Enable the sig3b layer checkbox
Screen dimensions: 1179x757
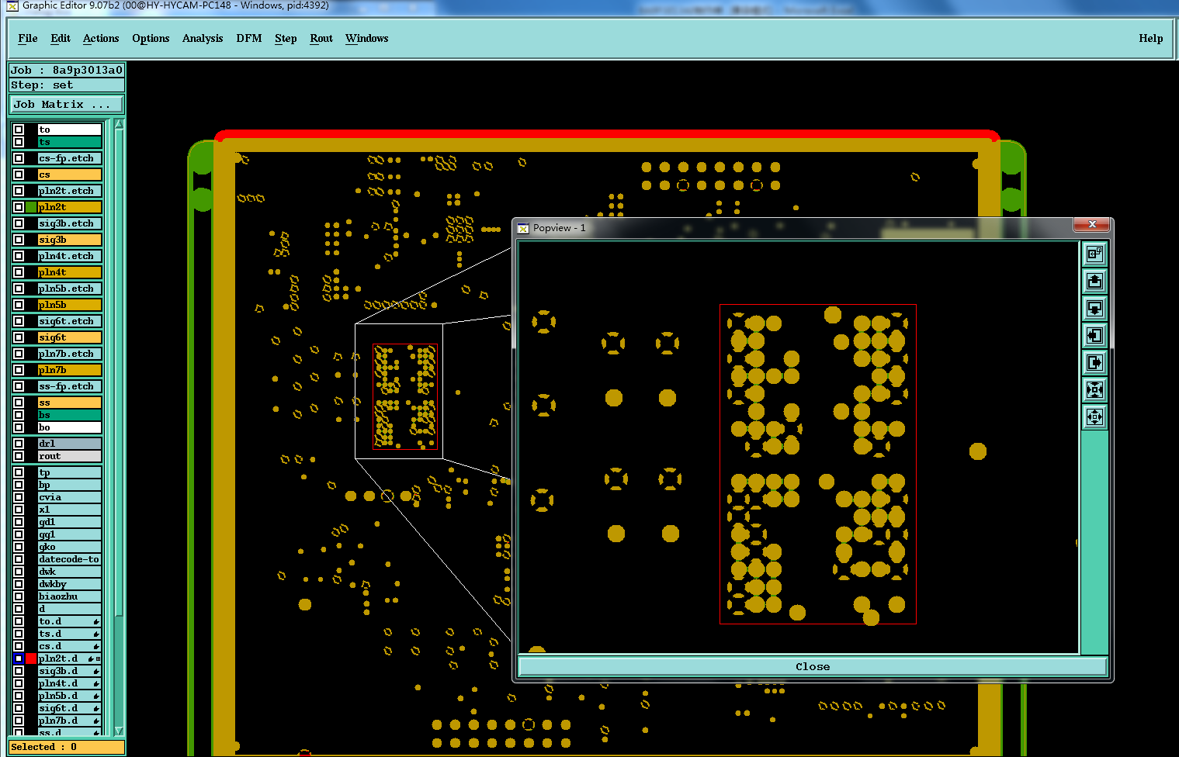coord(19,240)
